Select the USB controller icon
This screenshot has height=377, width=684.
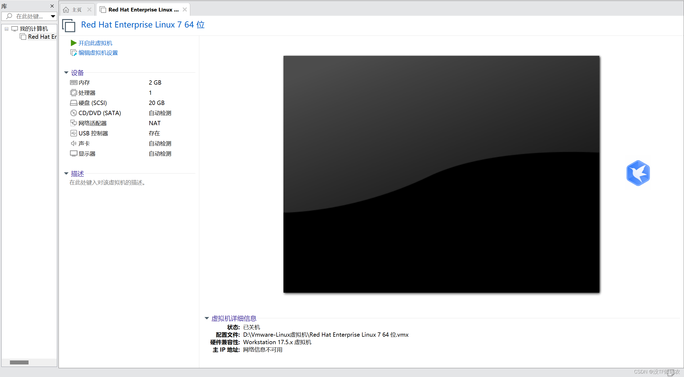point(73,133)
